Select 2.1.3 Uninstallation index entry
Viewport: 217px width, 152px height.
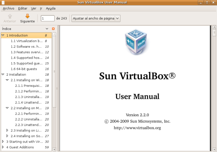[x=29, y=97]
